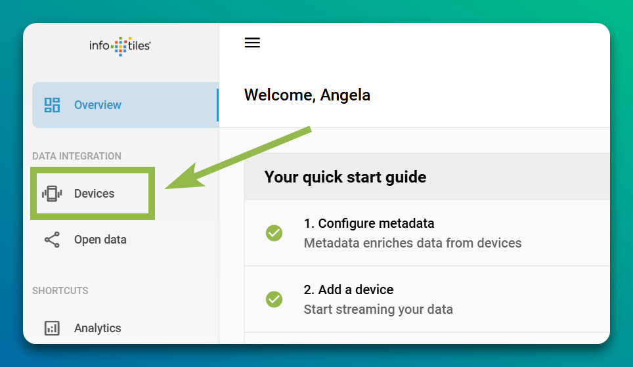Click the Analytics chart icon

click(52, 328)
